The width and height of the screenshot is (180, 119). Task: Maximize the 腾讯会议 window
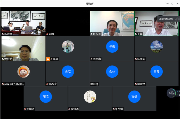pos(172,3)
